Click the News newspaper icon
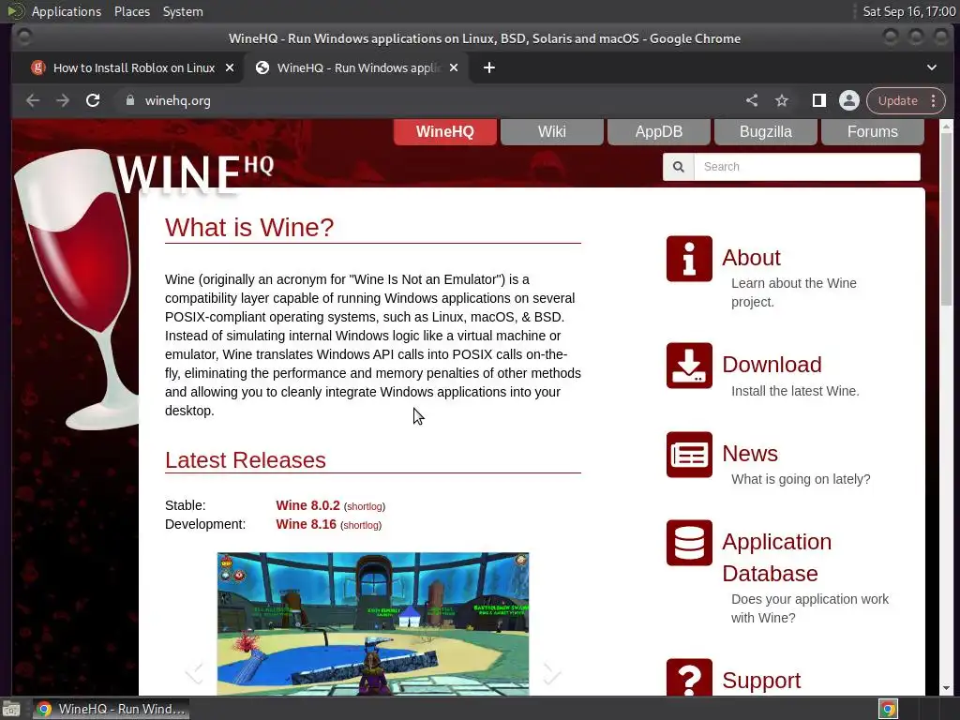The height and width of the screenshot is (720, 960). tap(689, 455)
